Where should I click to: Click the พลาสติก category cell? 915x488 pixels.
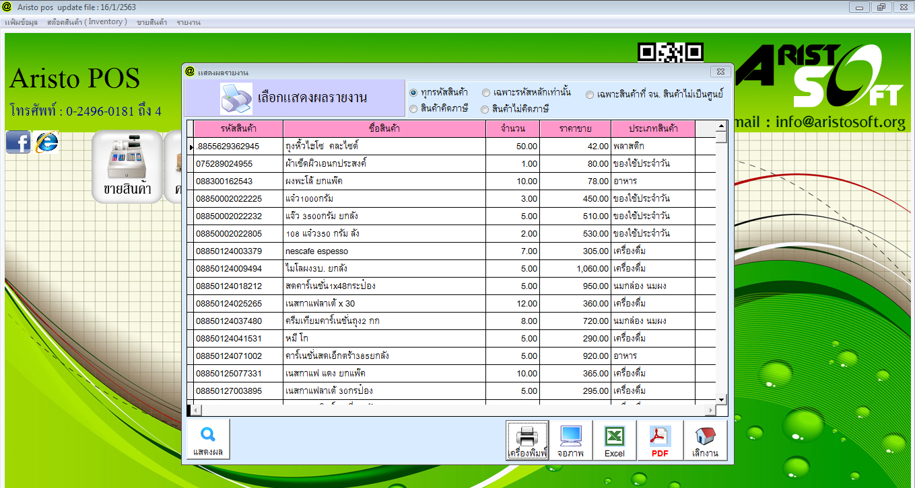point(653,146)
